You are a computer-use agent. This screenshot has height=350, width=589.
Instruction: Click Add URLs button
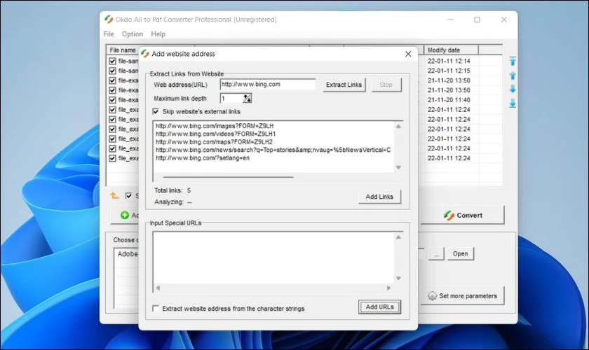(379, 307)
